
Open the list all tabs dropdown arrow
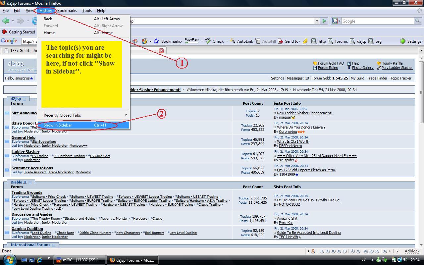click(421, 51)
